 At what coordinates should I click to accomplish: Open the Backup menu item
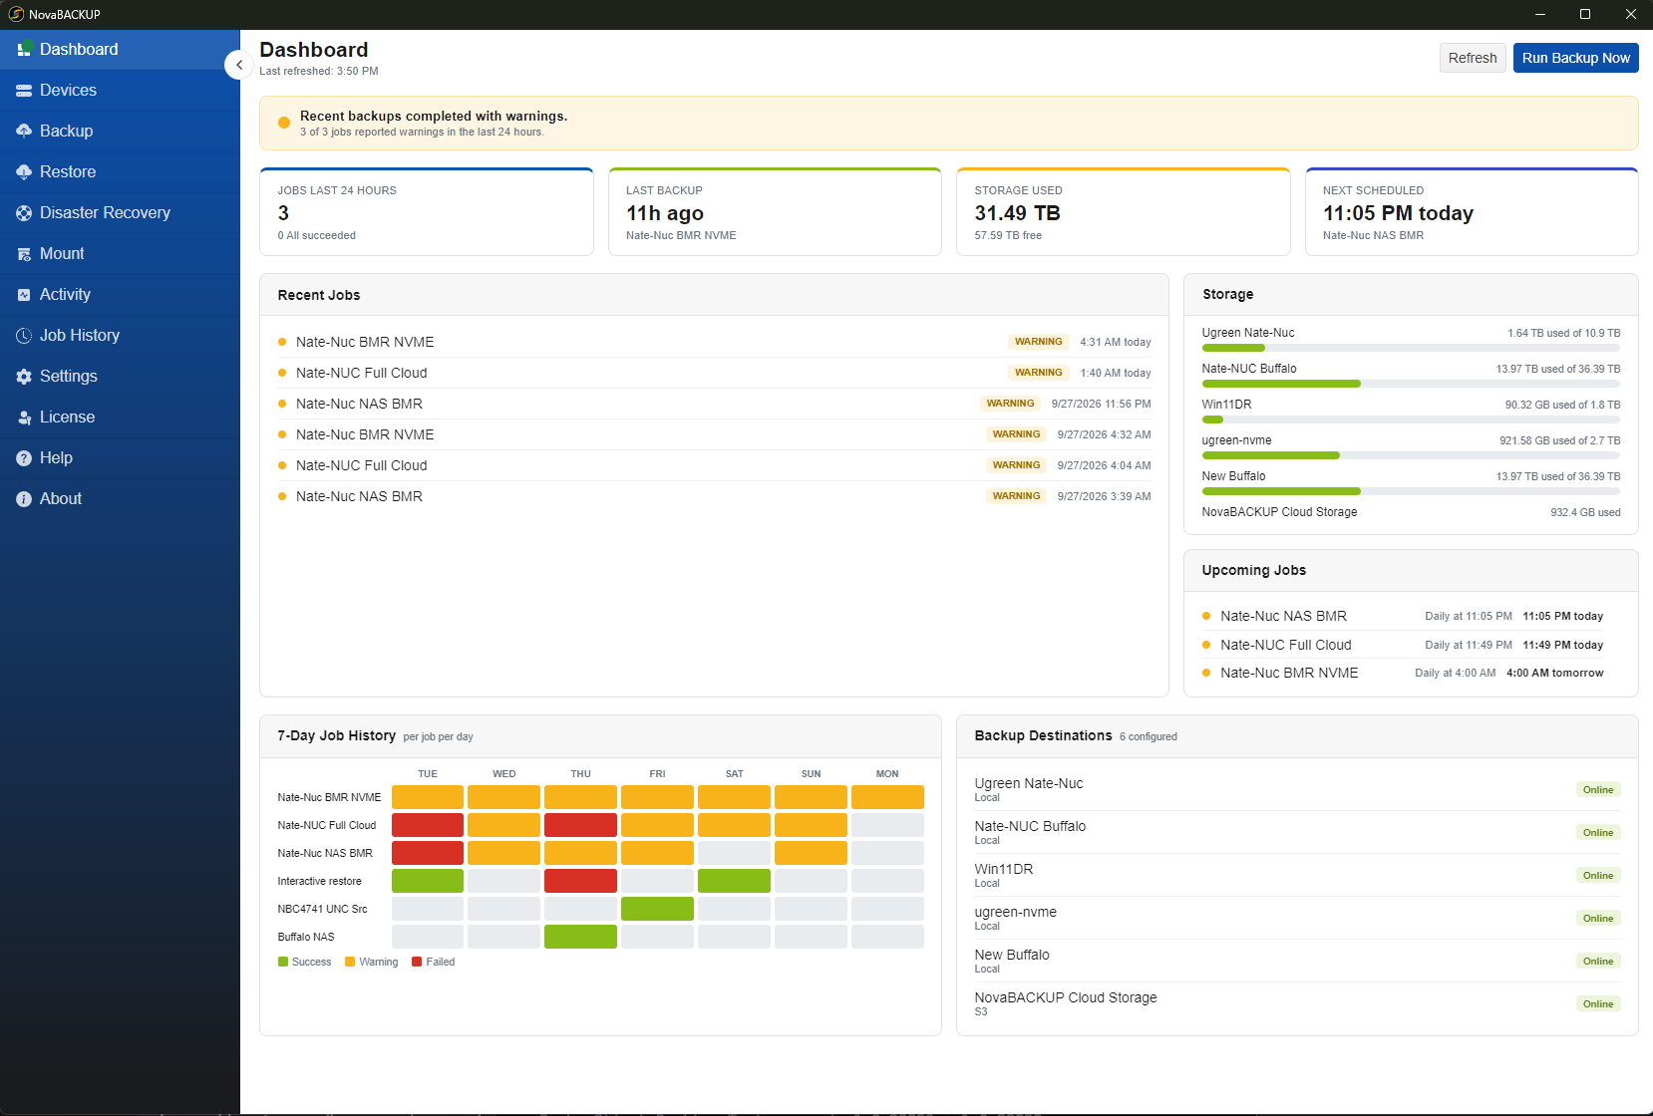[120, 132]
